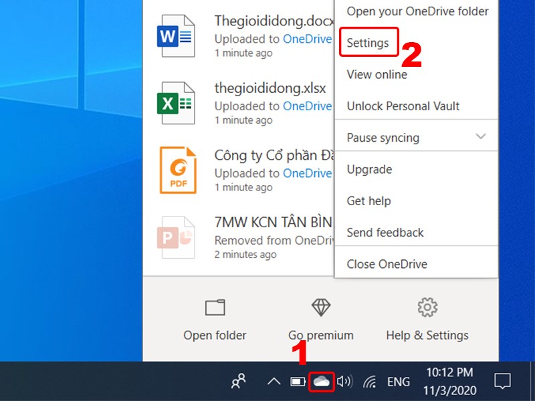Open the Wi-Fi network icon
This screenshot has width=535, height=401.
pos(370,382)
